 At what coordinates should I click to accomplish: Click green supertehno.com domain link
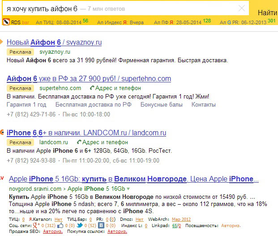[60, 88]
